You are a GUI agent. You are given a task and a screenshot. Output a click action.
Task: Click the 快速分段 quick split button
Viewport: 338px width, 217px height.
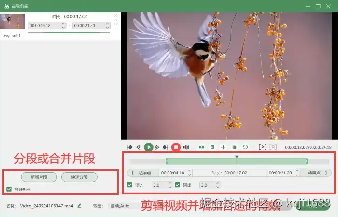pyautogui.click(x=79, y=177)
